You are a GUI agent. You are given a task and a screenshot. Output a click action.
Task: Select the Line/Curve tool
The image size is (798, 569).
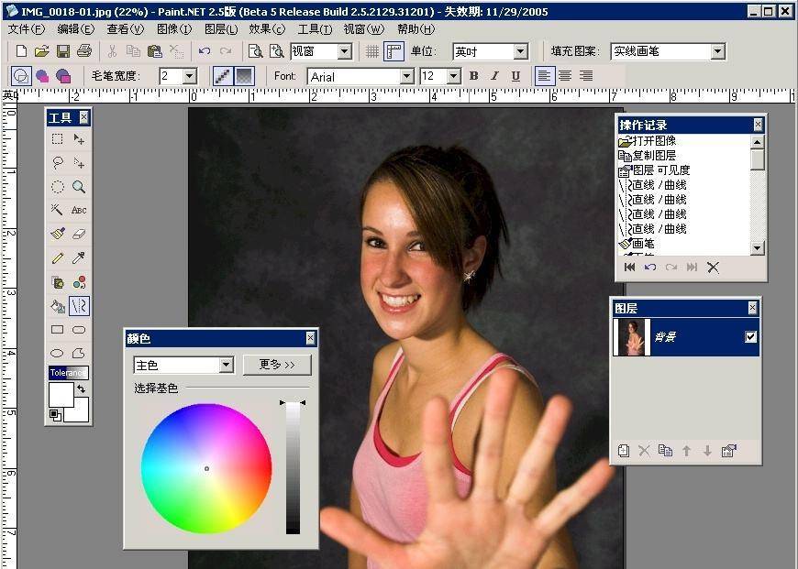(x=79, y=306)
